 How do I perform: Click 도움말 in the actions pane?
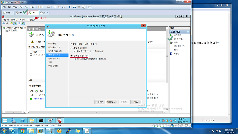(177, 54)
